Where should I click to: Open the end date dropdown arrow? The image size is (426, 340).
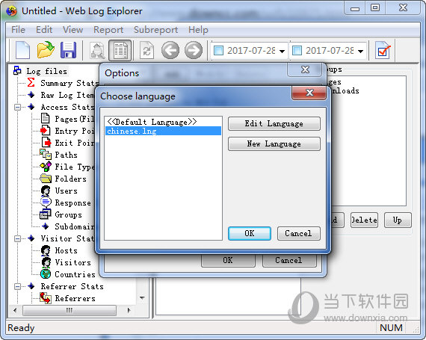[x=360, y=51]
